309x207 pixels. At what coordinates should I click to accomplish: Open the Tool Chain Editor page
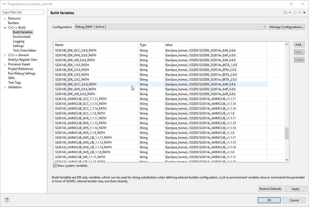point(25,51)
